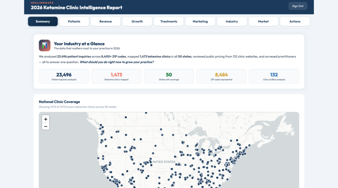The width and height of the screenshot is (338, 188).
Task: Open the Treatments tab
Action: (x=169, y=21)
